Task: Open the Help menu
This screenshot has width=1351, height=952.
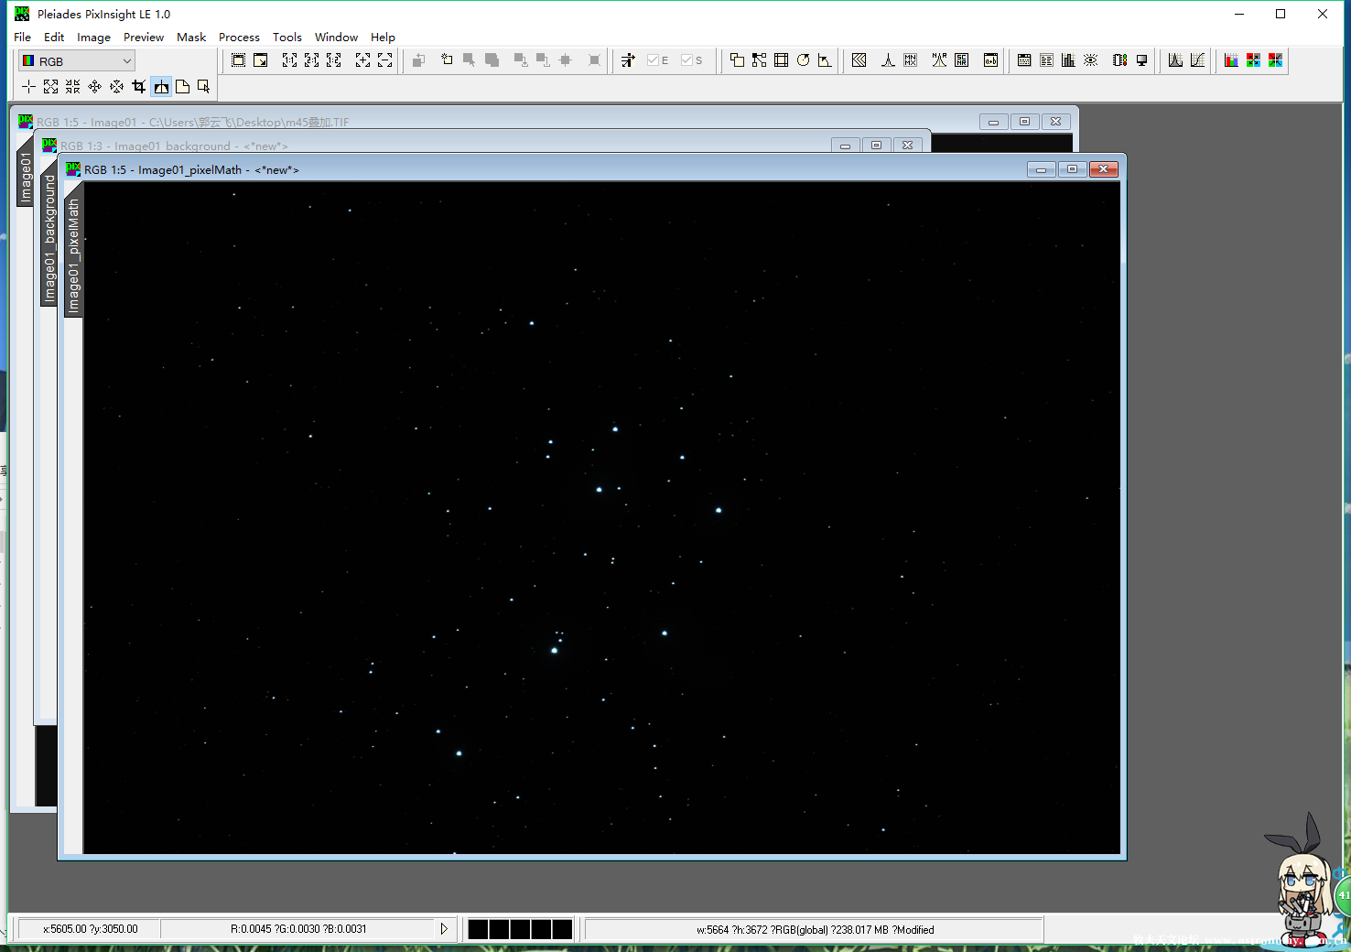Action: 383,38
